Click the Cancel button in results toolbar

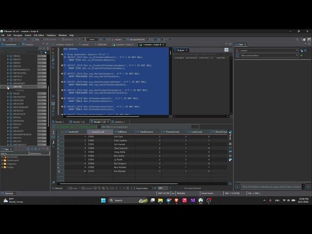click(x=87, y=188)
